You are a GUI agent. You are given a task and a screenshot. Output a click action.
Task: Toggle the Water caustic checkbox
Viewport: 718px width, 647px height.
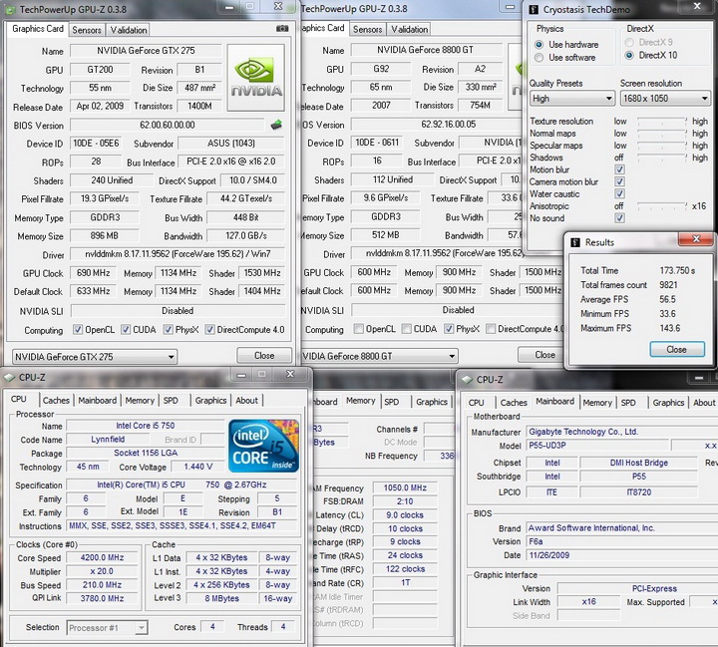click(x=619, y=193)
